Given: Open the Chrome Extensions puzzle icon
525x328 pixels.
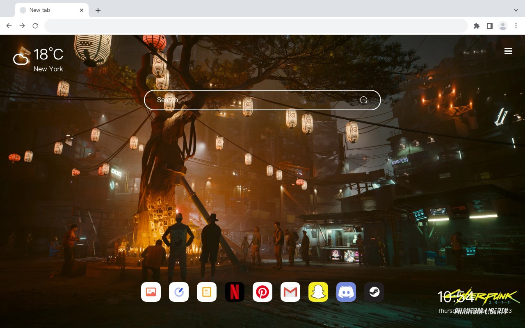Looking at the screenshot, I should tap(477, 26).
